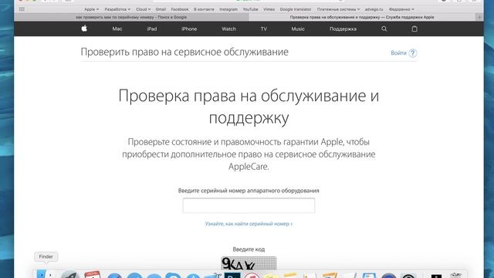Open the Music section in the navigation
This screenshot has height=278, width=494.
pos(298,29)
